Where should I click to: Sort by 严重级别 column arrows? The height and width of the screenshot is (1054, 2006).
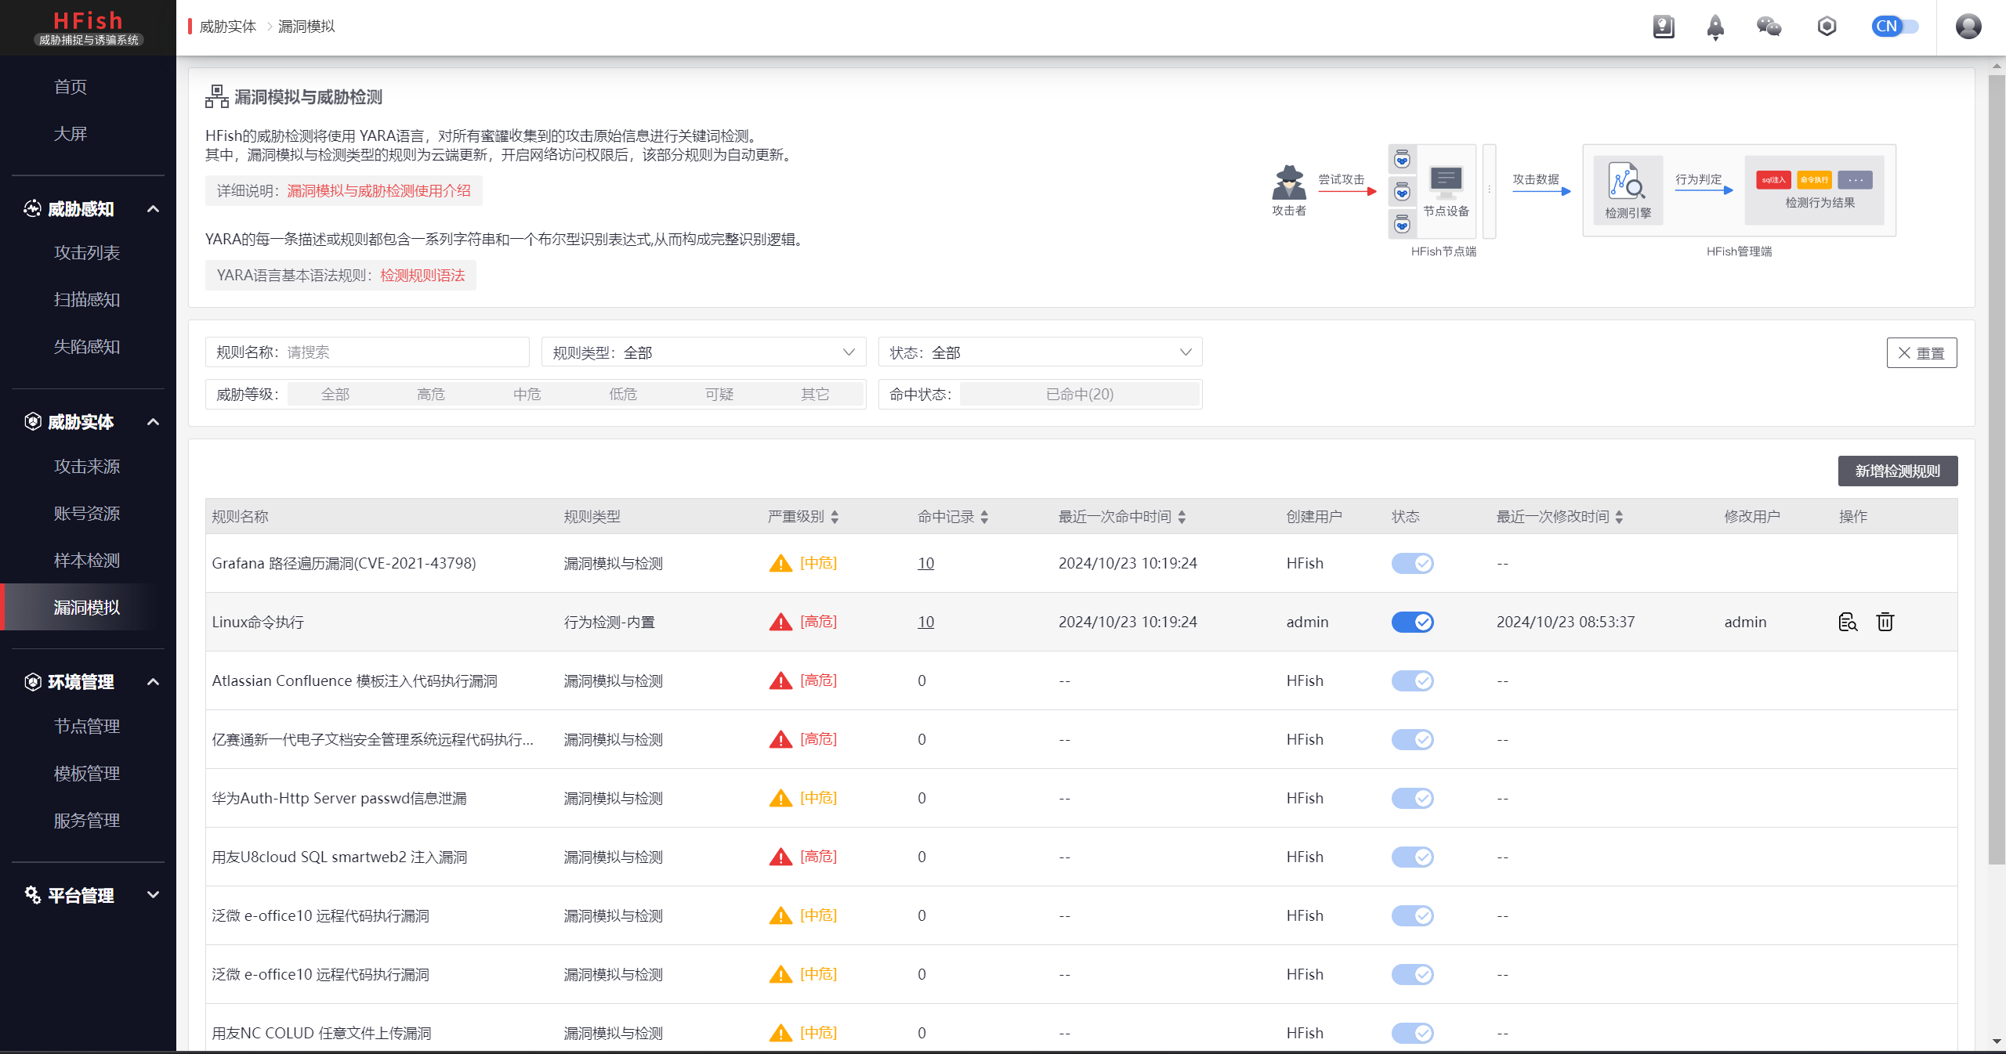[835, 517]
